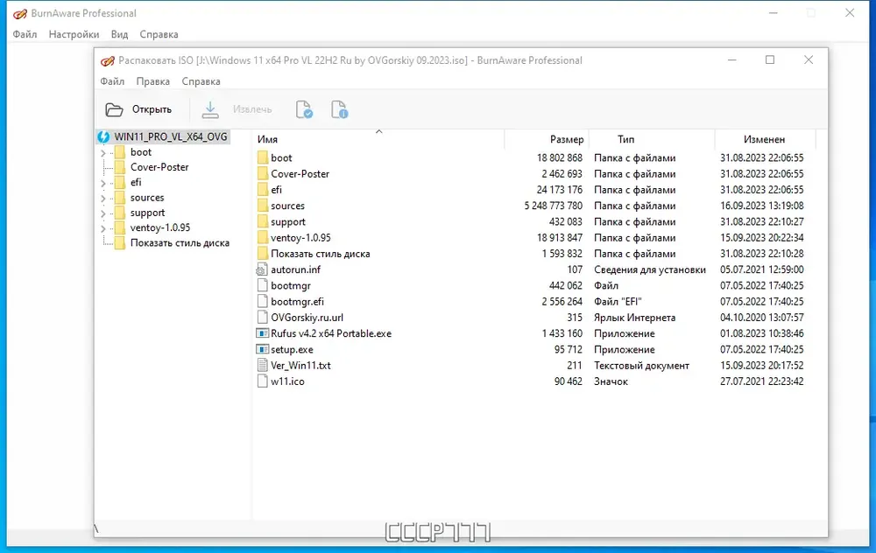Open the Правка menu in ISO window
Screen dimensions: 876x553
pos(153,81)
